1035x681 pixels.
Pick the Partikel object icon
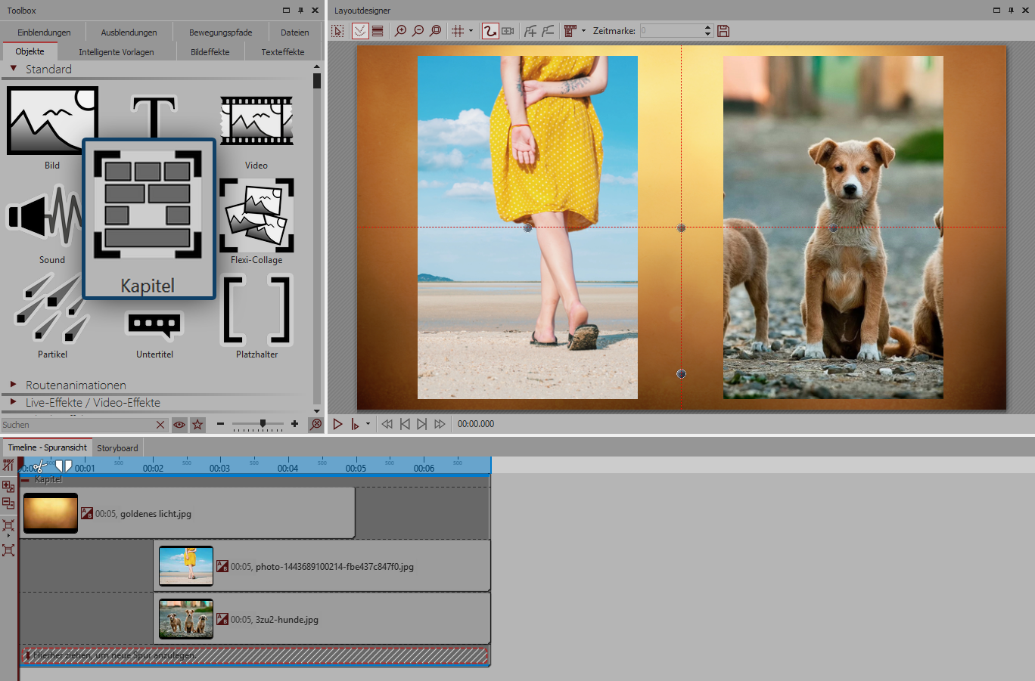(51, 310)
